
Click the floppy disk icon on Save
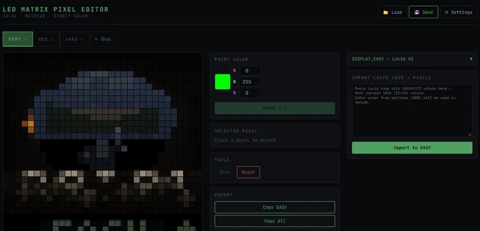click(x=416, y=12)
